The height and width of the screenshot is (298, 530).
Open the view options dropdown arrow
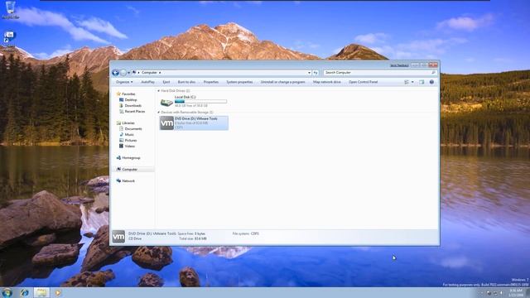(x=412, y=82)
